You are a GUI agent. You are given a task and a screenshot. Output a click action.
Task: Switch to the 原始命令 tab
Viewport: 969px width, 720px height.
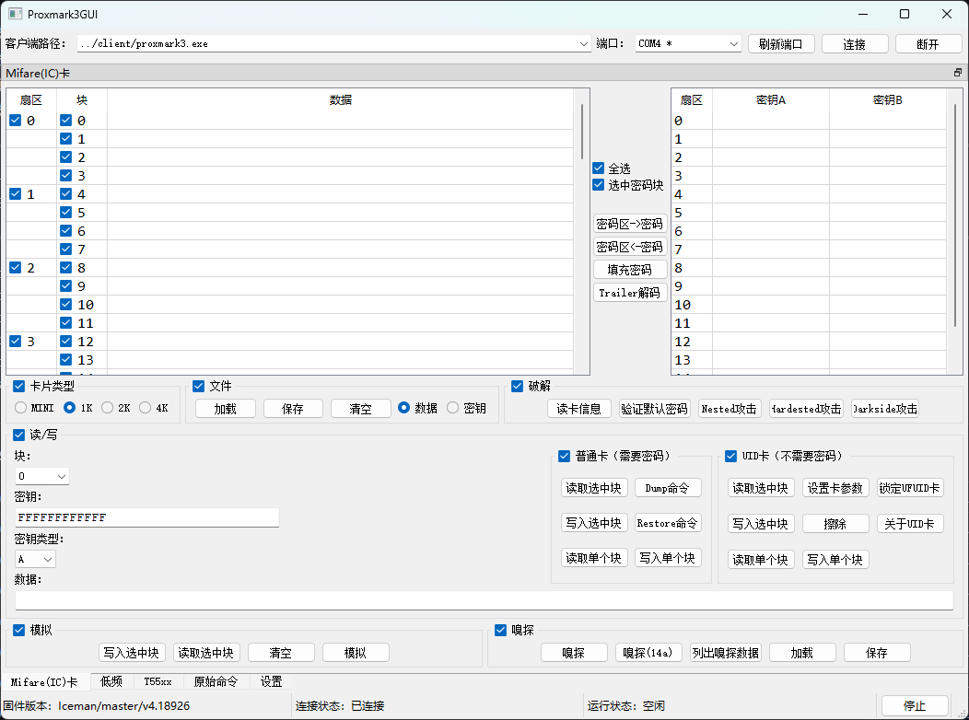216,681
